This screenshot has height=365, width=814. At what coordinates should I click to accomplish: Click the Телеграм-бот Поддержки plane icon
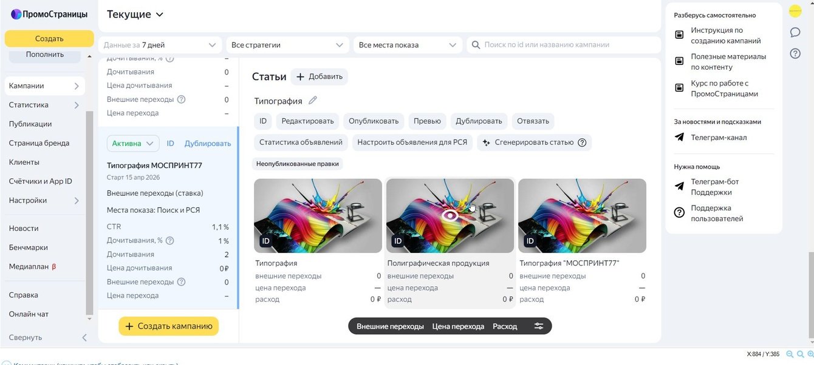point(679,187)
